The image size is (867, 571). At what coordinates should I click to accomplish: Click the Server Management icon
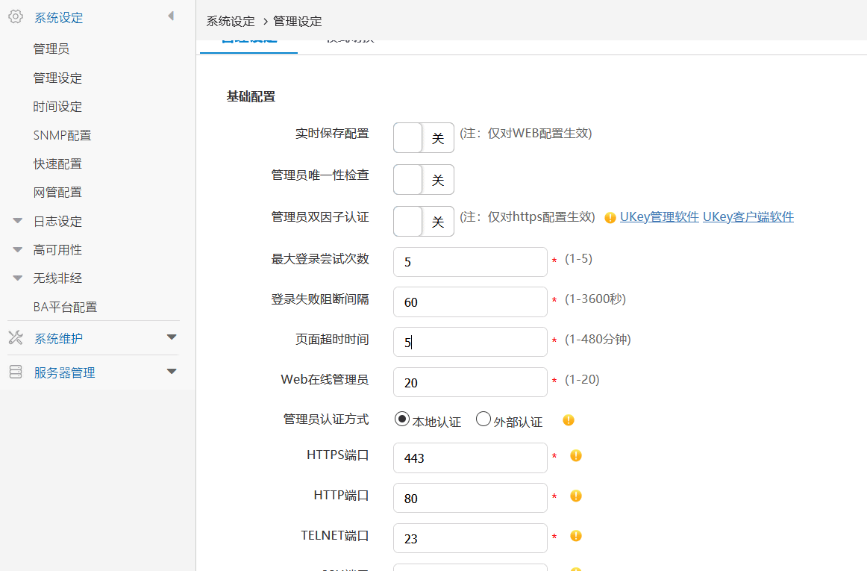coord(15,372)
